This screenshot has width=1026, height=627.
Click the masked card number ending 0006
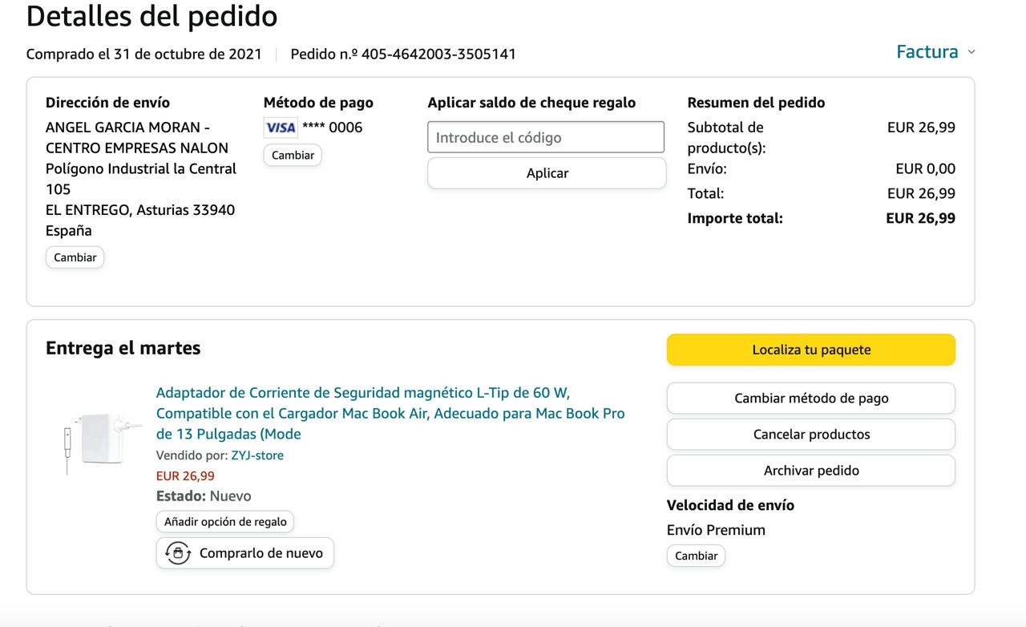[x=332, y=127]
